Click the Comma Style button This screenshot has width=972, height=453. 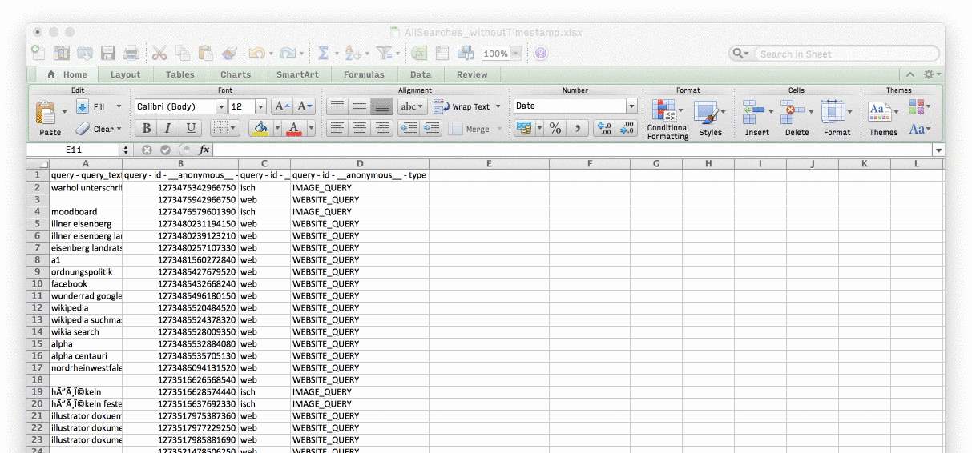coord(578,129)
